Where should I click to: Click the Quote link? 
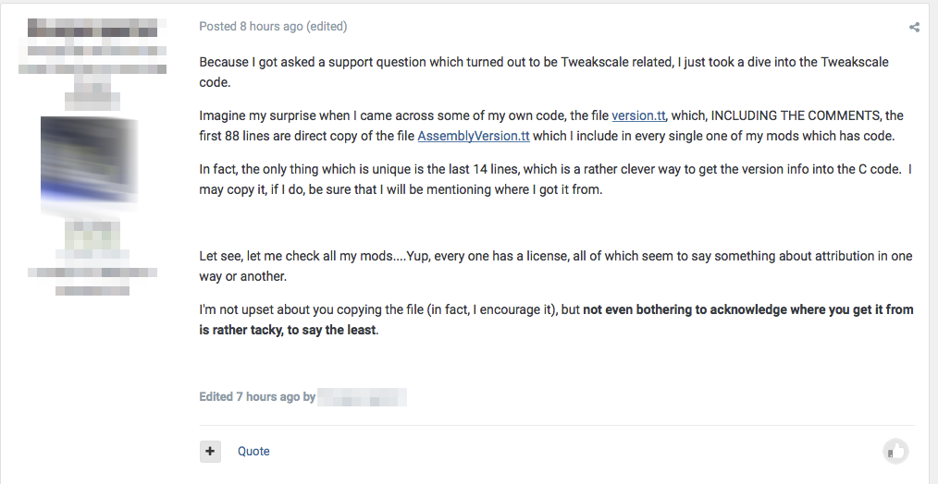point(253,451)
